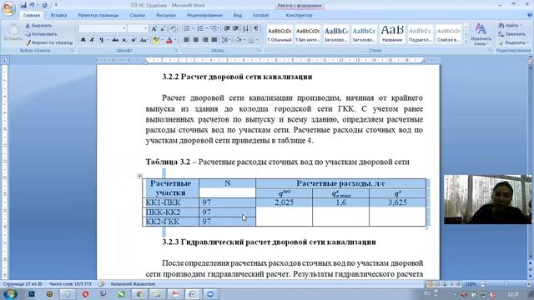This screenshot has height=300, width=534.
Task: Apply the Без инте... style
Action: (x=308, y=34)
